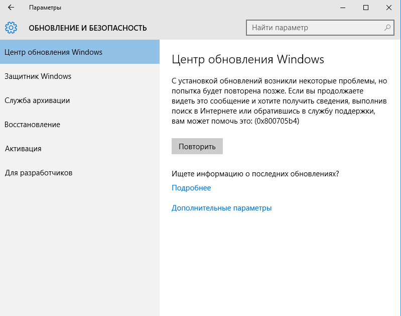Focus the "Найти параметр" search field
Screen dimensions: 401x316
coord(320,28)
